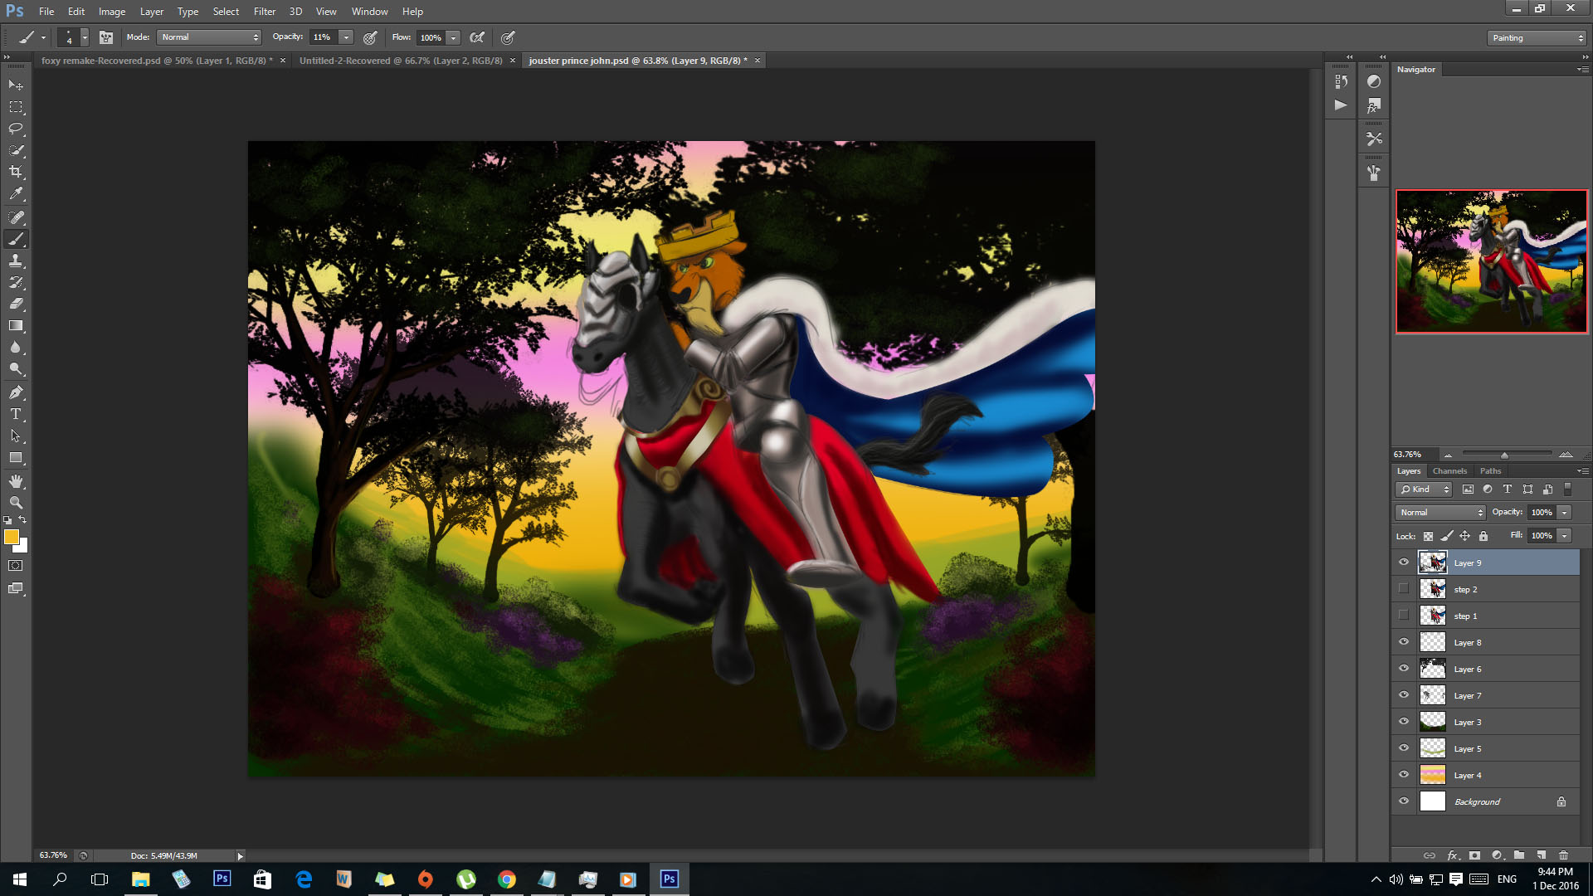Screen dimensions: 1593x896
Task: Select the Clone Stamp tool
Action: pos(16,261)
